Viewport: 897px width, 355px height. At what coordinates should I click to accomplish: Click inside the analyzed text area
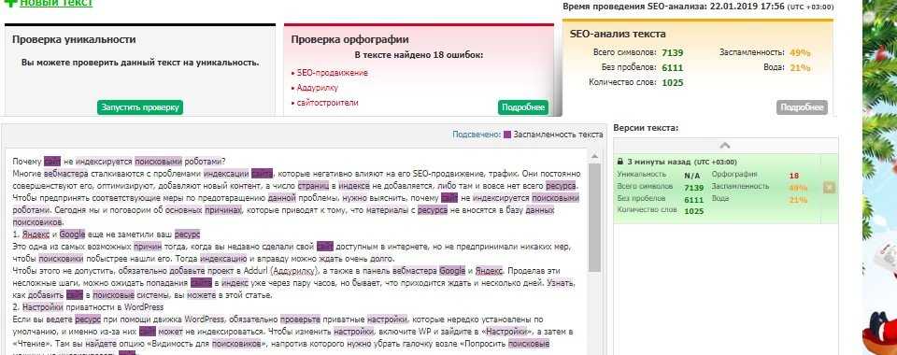(x=297, y=251)
